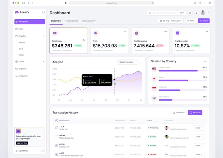Image resolution: width=223 pixels, height=158 pixels.
Task: Open the help question mark icon
Action: 190,13
